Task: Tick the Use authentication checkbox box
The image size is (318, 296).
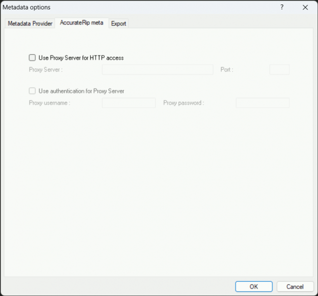Action: [x=33, y=91]
